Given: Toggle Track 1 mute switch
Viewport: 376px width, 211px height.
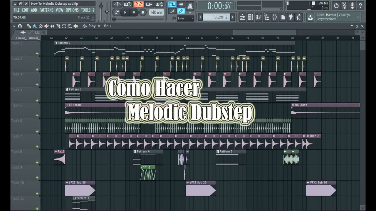Looking at the screenshot, I should pos(37,54).
